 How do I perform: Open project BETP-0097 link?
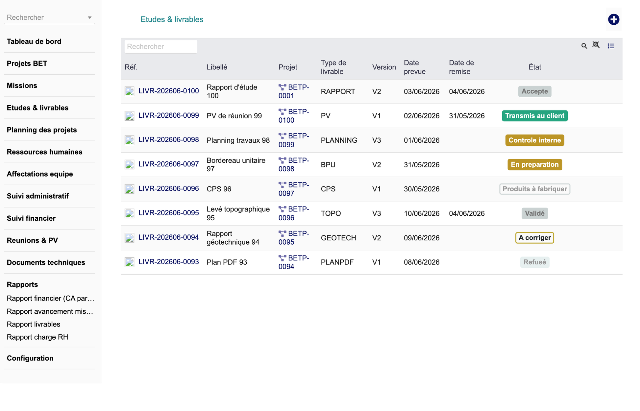pyautogui.click(x=294, y=189)
